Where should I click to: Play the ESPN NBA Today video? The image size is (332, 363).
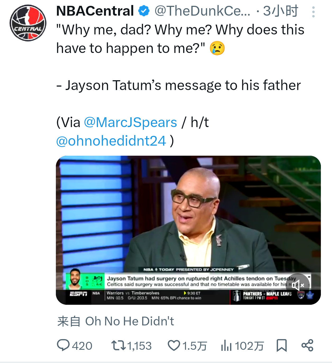[x=188, y=230]
